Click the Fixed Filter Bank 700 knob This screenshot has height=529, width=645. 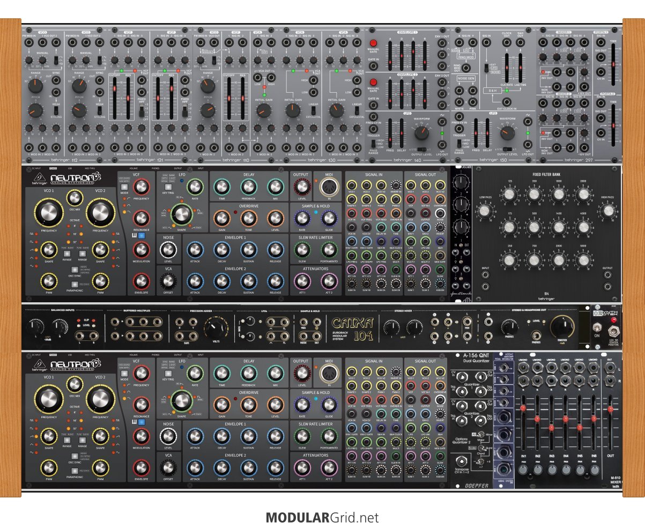click(533, 260)
